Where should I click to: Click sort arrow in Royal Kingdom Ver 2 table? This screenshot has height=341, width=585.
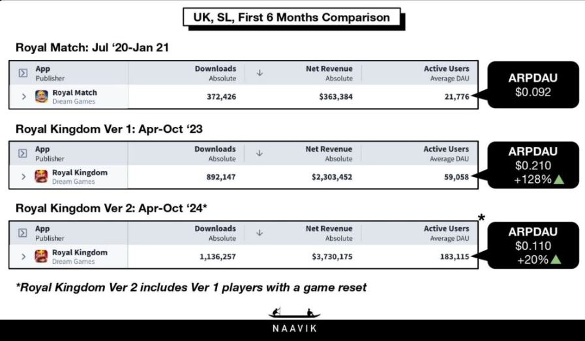click(260, 233)
